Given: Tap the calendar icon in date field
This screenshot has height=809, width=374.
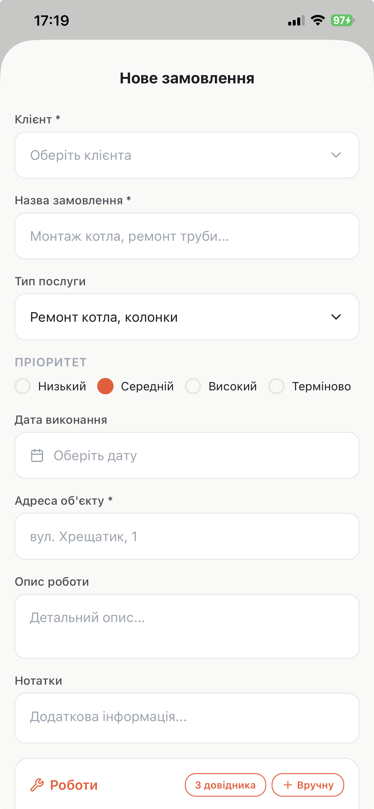Looking at the screenshot, I should click(x=37, y=455).
